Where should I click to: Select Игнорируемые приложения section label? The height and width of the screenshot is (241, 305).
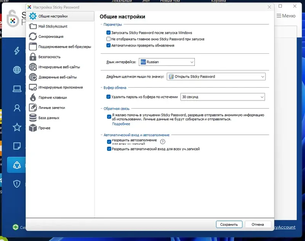pos(61,87)
